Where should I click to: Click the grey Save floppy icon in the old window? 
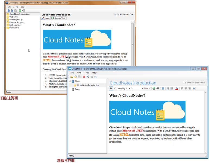(15, 10)
